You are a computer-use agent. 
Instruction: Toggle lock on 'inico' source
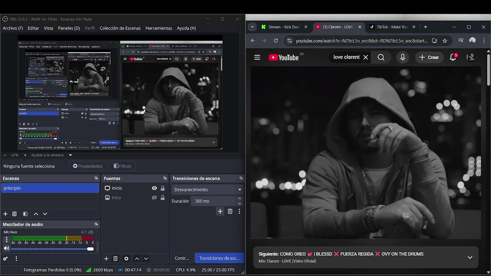pyautogui.click(x=163, y=198)
